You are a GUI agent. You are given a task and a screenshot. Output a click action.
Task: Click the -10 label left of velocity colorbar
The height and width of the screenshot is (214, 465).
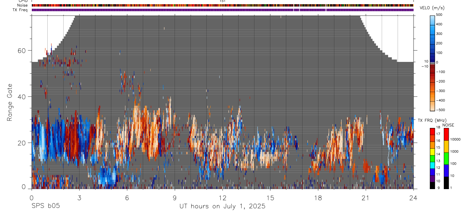(425, 66)
